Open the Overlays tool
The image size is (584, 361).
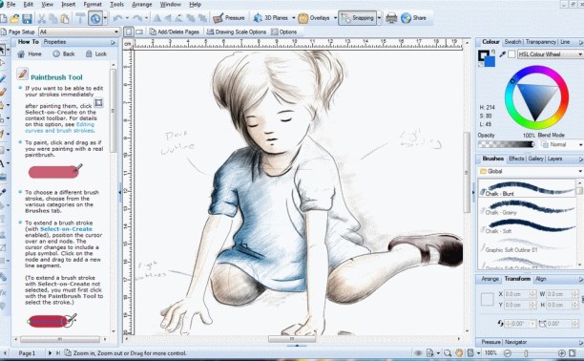click(314, 18)
